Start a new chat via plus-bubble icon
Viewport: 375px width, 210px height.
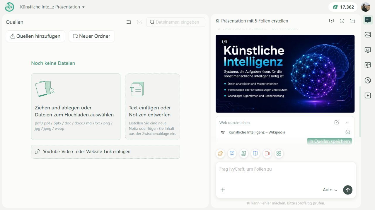(331, 21)
